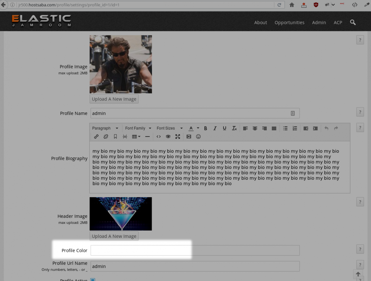Decrease indent in the editor
The width and height of the screenshot is (371, 281).
pos(306,128)
